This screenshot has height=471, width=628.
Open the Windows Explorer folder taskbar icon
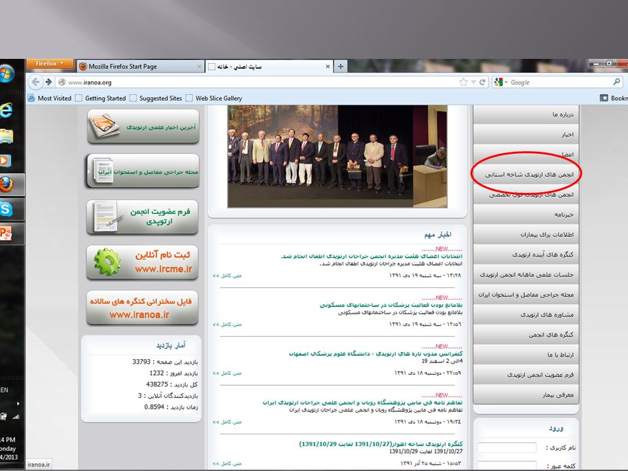6,136
